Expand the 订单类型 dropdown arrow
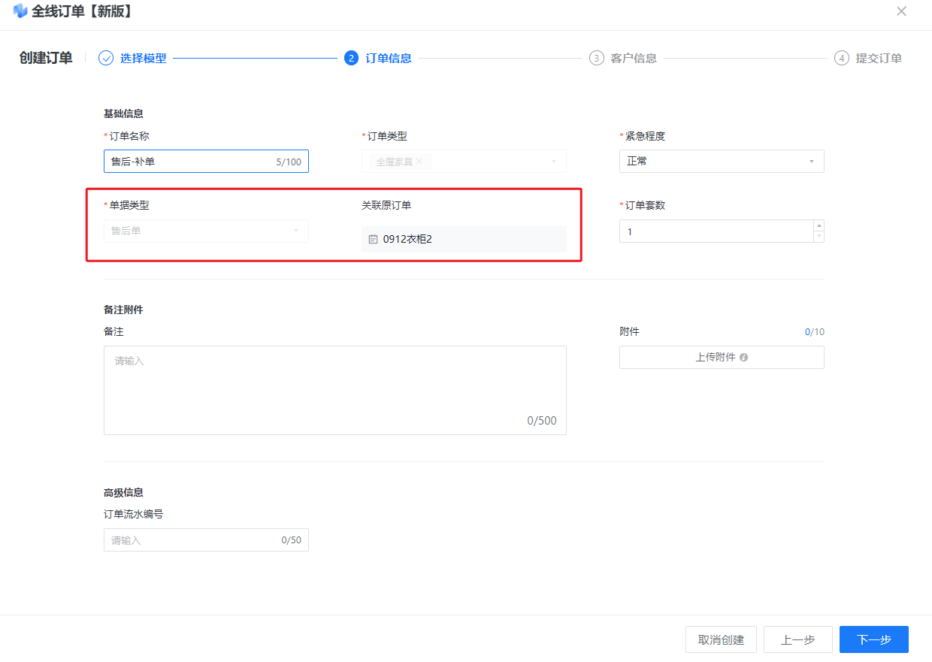 coord(554,162)
